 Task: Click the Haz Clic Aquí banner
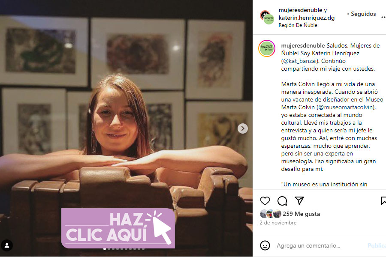[x=118, y=228]
